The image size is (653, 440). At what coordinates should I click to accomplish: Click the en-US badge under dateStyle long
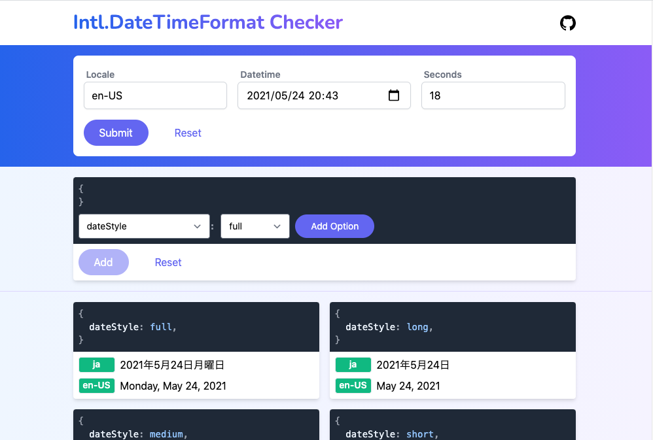click(x=353, y=386)
